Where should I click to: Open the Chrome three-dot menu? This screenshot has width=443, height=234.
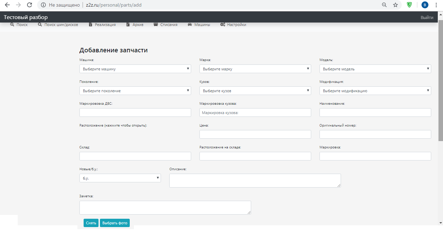click(x=436, y=5)
